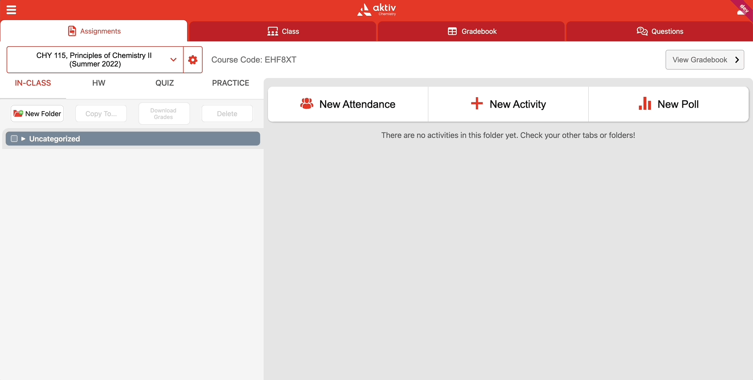Click the New Folder icon
The height and width of the screenshot is (380, 753).
tap(18, 114)
